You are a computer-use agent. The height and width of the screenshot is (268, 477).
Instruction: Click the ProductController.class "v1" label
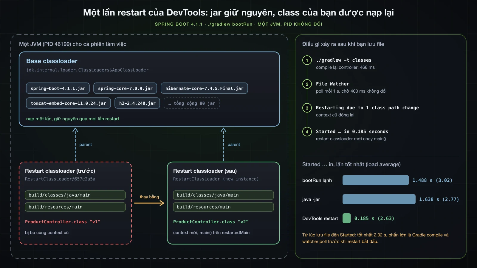coord(63,222)
